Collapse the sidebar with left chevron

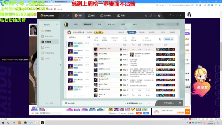60,65
